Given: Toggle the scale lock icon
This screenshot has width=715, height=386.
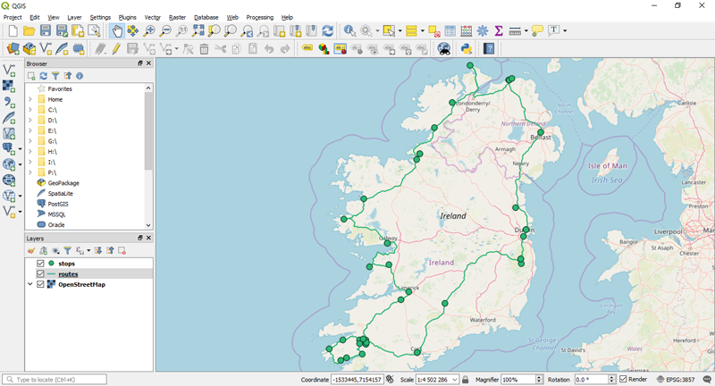Looking at the screenshot, I should pos(465,379).
